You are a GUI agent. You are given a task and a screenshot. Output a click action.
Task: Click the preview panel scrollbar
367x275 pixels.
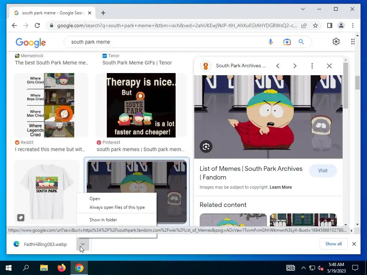tap(345, 85)
